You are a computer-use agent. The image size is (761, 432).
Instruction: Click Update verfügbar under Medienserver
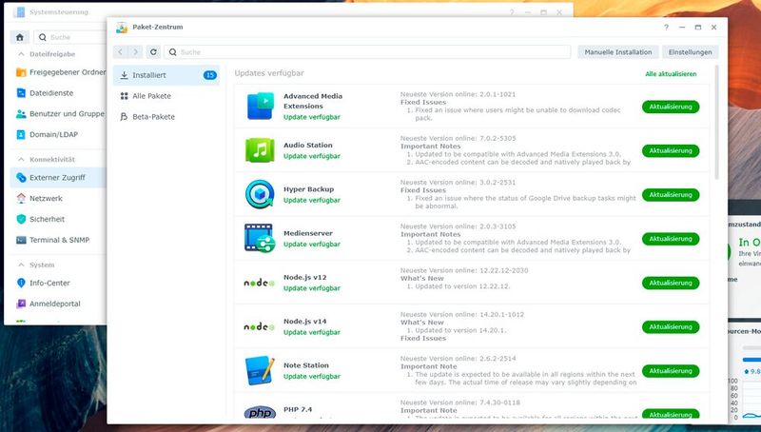point(312,245)
